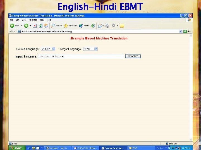Screen dimensions: 201x150
Task: Print the page using the printer icon
Action: [x=107, y=26]
